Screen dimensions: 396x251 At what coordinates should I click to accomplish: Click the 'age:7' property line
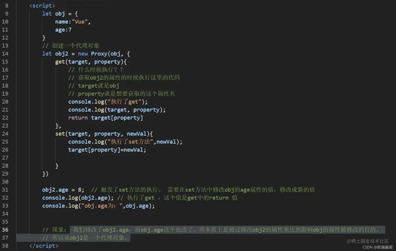coord(63,30)
